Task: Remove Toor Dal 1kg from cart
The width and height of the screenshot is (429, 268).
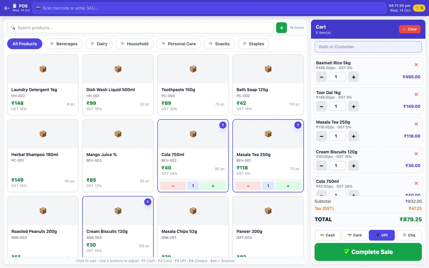Action: tap(416, 94)
